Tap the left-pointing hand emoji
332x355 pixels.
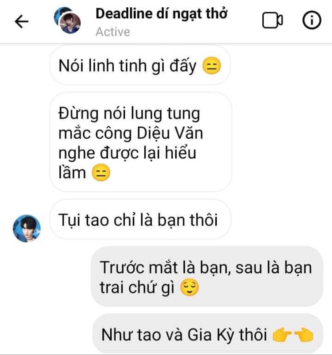pos(303,335)
